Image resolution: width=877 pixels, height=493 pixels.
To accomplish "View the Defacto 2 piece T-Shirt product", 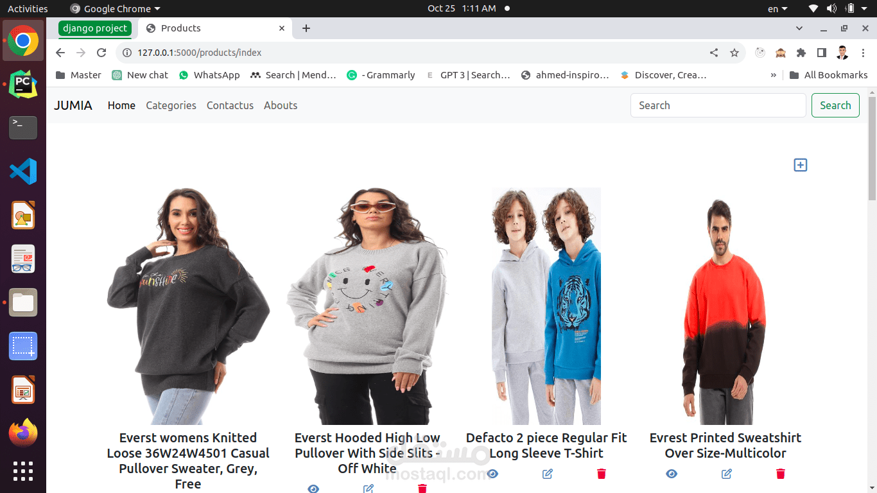I will click(492, 474).
